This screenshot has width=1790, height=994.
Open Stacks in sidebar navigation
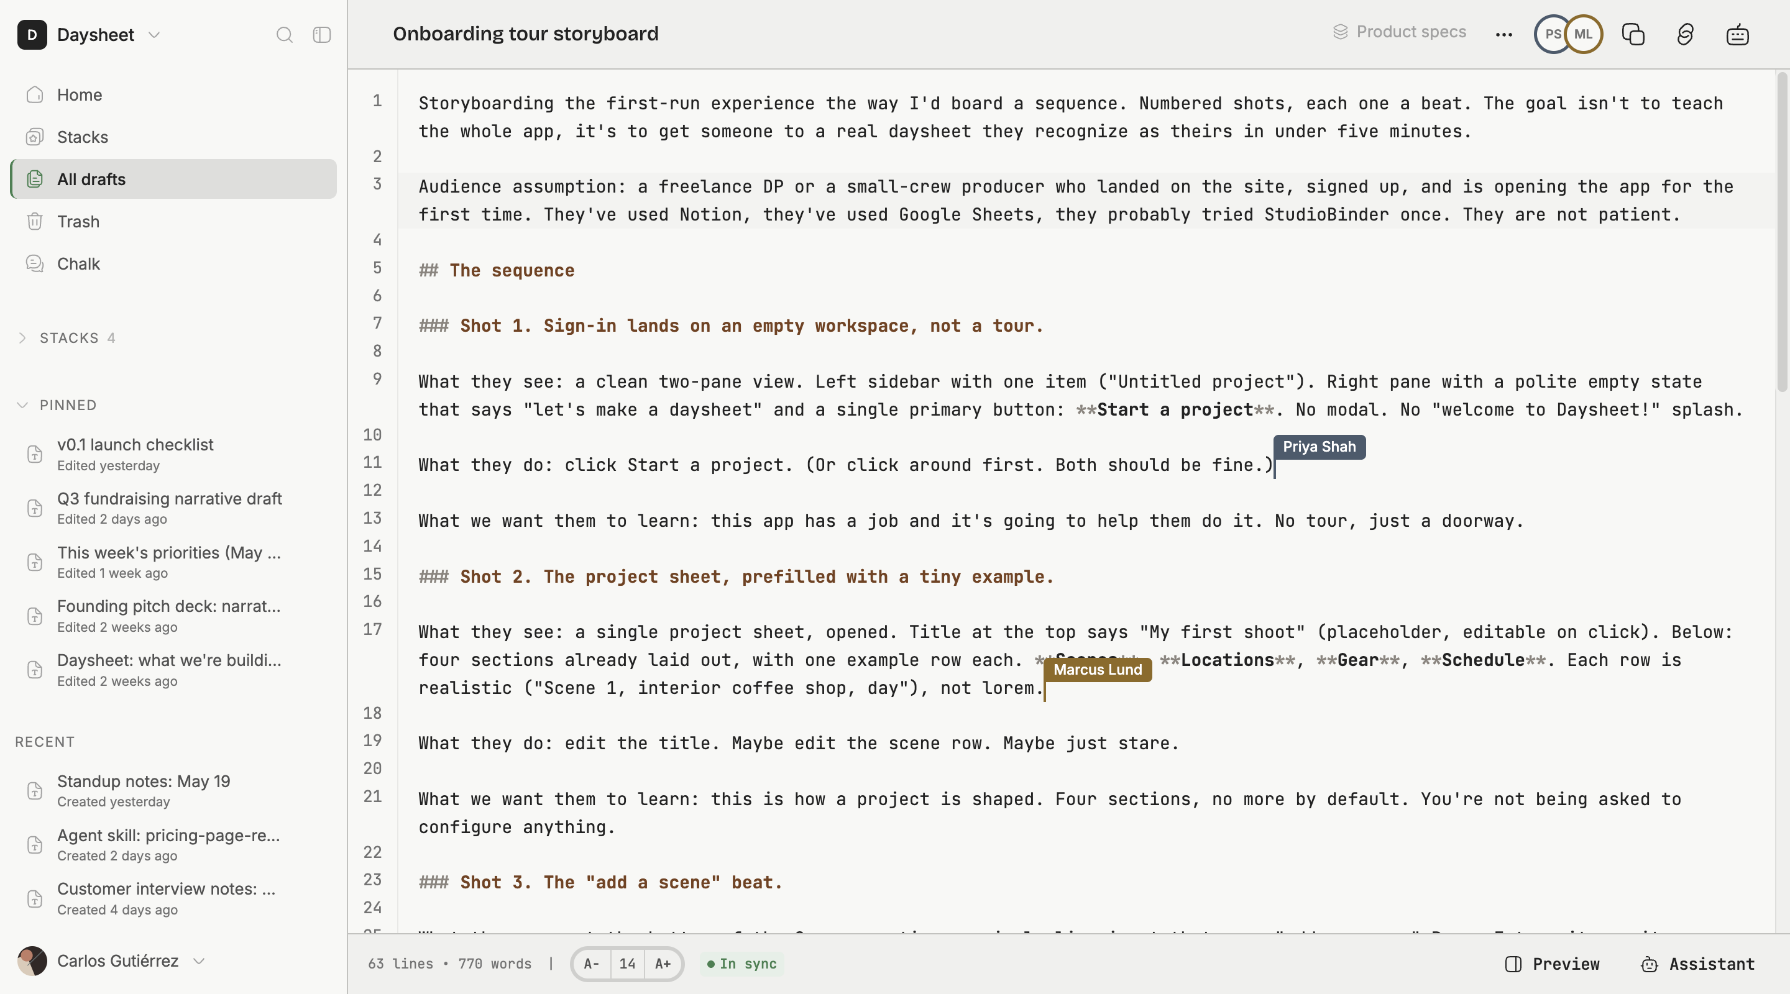pos(174,137)
